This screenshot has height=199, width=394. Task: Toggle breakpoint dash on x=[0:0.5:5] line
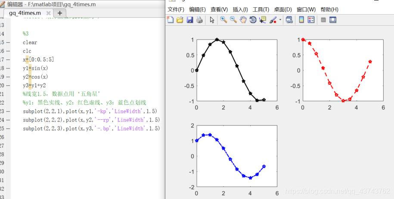tap(8, 59)
